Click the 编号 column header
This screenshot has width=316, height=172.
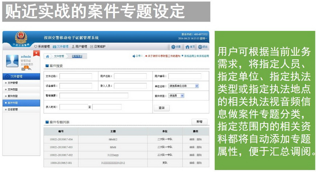[61, 131]
